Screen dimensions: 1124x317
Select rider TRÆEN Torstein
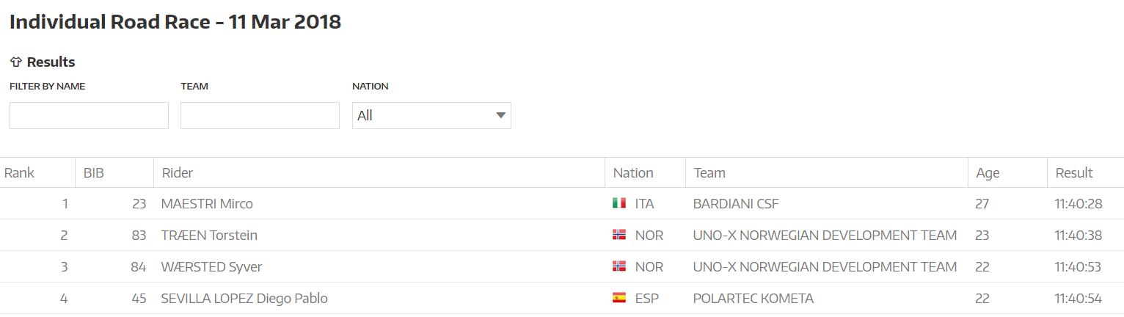coord(209,236)
